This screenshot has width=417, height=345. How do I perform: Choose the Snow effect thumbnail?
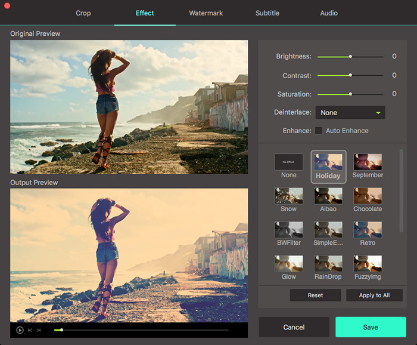click(289, 196)
